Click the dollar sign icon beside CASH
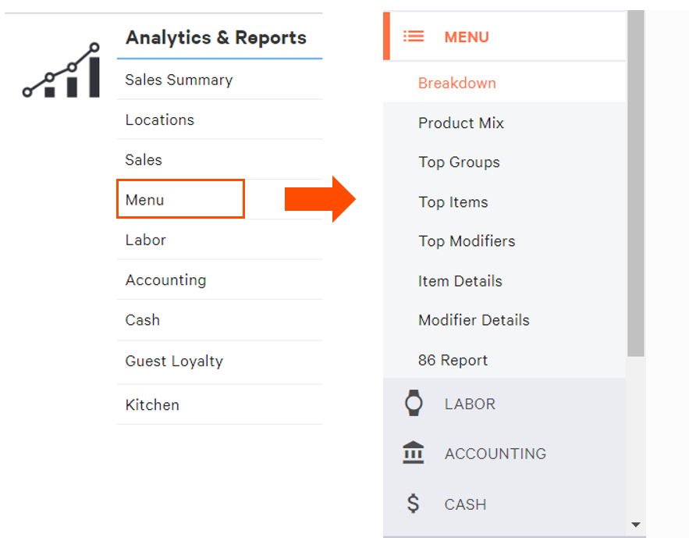Viewport: 689px width, 538px height. point(414,504)
